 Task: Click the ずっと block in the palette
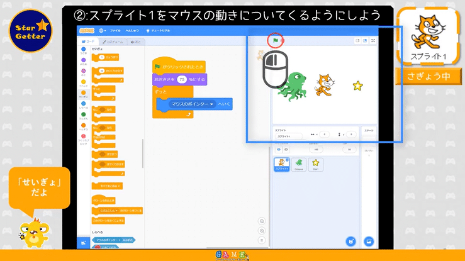tap(103, 89)
